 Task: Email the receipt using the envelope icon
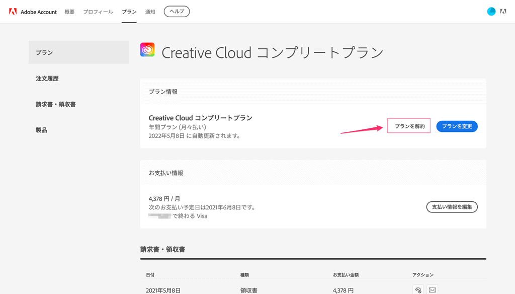[432, 290]
